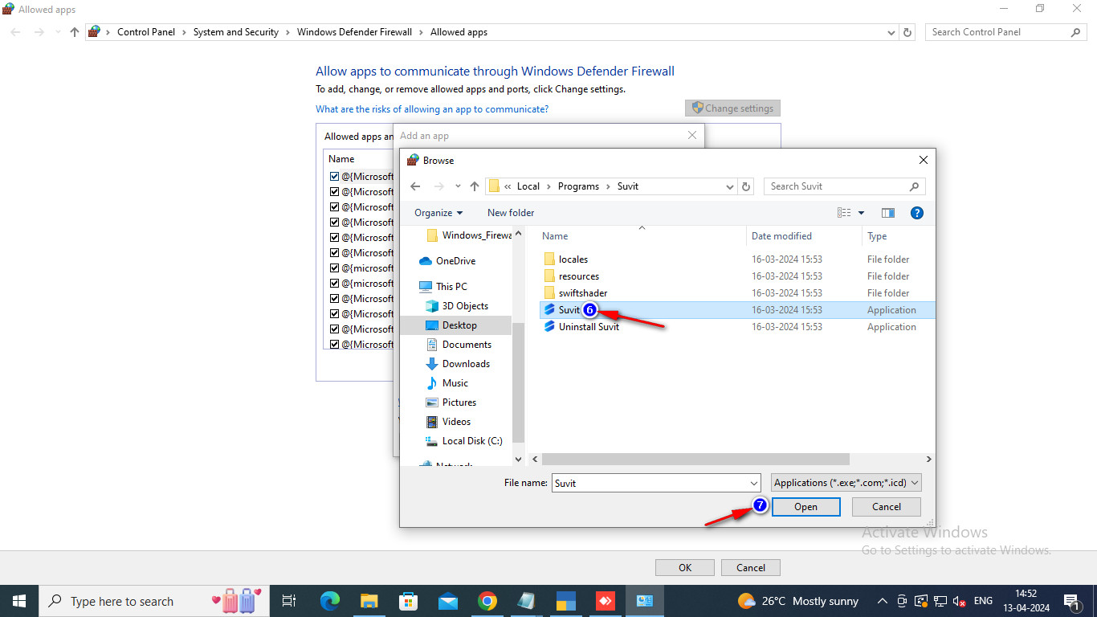The height and width of the screenshot is (617, 1097).
Task: Open This PC in the navigation pane
Action: [451, 287]
